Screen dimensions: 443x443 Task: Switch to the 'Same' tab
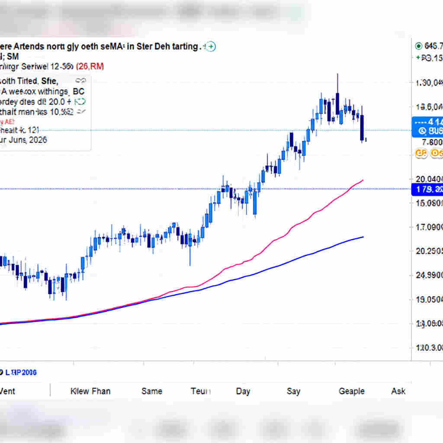click(x=151, y=391)
